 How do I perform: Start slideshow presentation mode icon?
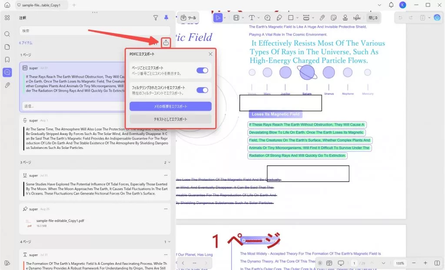click(341, 263)
